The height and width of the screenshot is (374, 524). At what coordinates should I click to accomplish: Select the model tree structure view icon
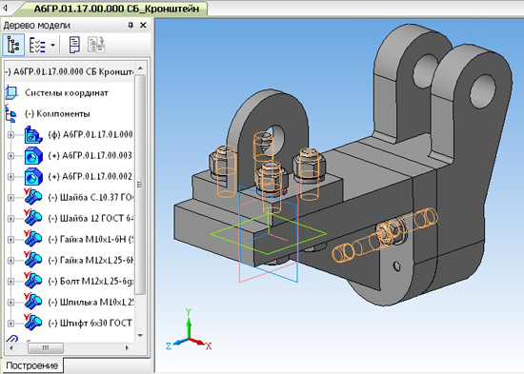point(13,45)
